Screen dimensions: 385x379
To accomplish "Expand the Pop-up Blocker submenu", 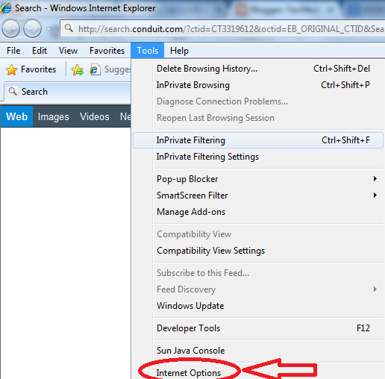I will tap(258, 179).
